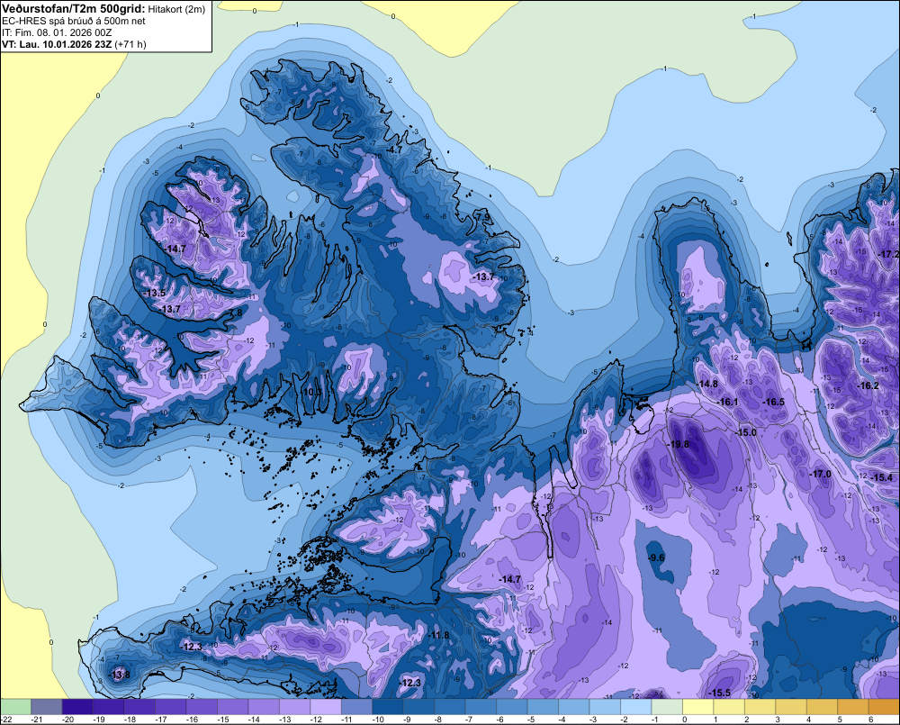Select the -10 dark blue legend swatch
The image size is (900, 725).
pyautogui.click(x=387, y=706)
